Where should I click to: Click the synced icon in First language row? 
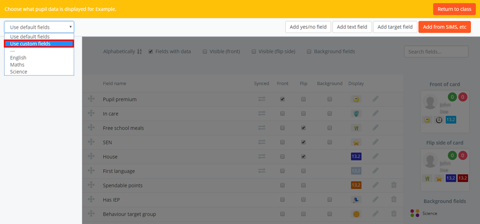point(262,171)
